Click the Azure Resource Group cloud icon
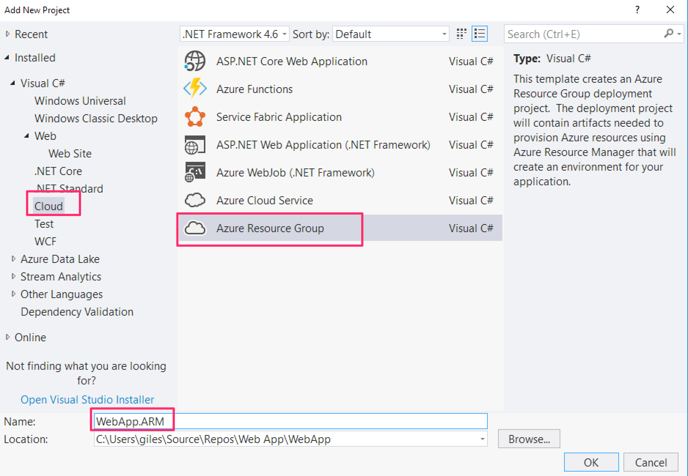The image size is (688, 476). 195,228
